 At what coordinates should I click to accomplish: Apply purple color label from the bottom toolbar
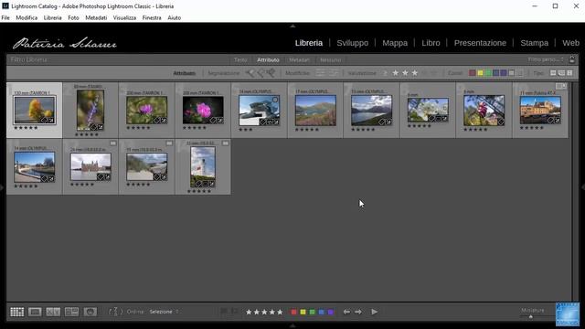[x=331, y=312]
